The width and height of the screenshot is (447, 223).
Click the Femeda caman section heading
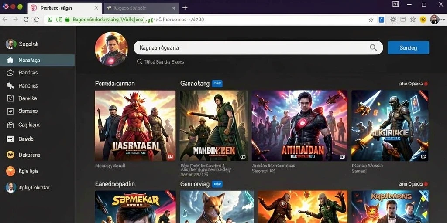pyautogui.click(x=115, y=84)
